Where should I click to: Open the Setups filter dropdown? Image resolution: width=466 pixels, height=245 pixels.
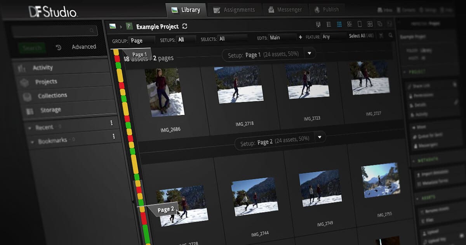(186, 39)
